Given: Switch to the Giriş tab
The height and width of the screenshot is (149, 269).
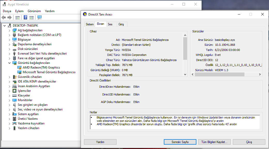Looking at the screenshot, I should [x=121, y=24].
